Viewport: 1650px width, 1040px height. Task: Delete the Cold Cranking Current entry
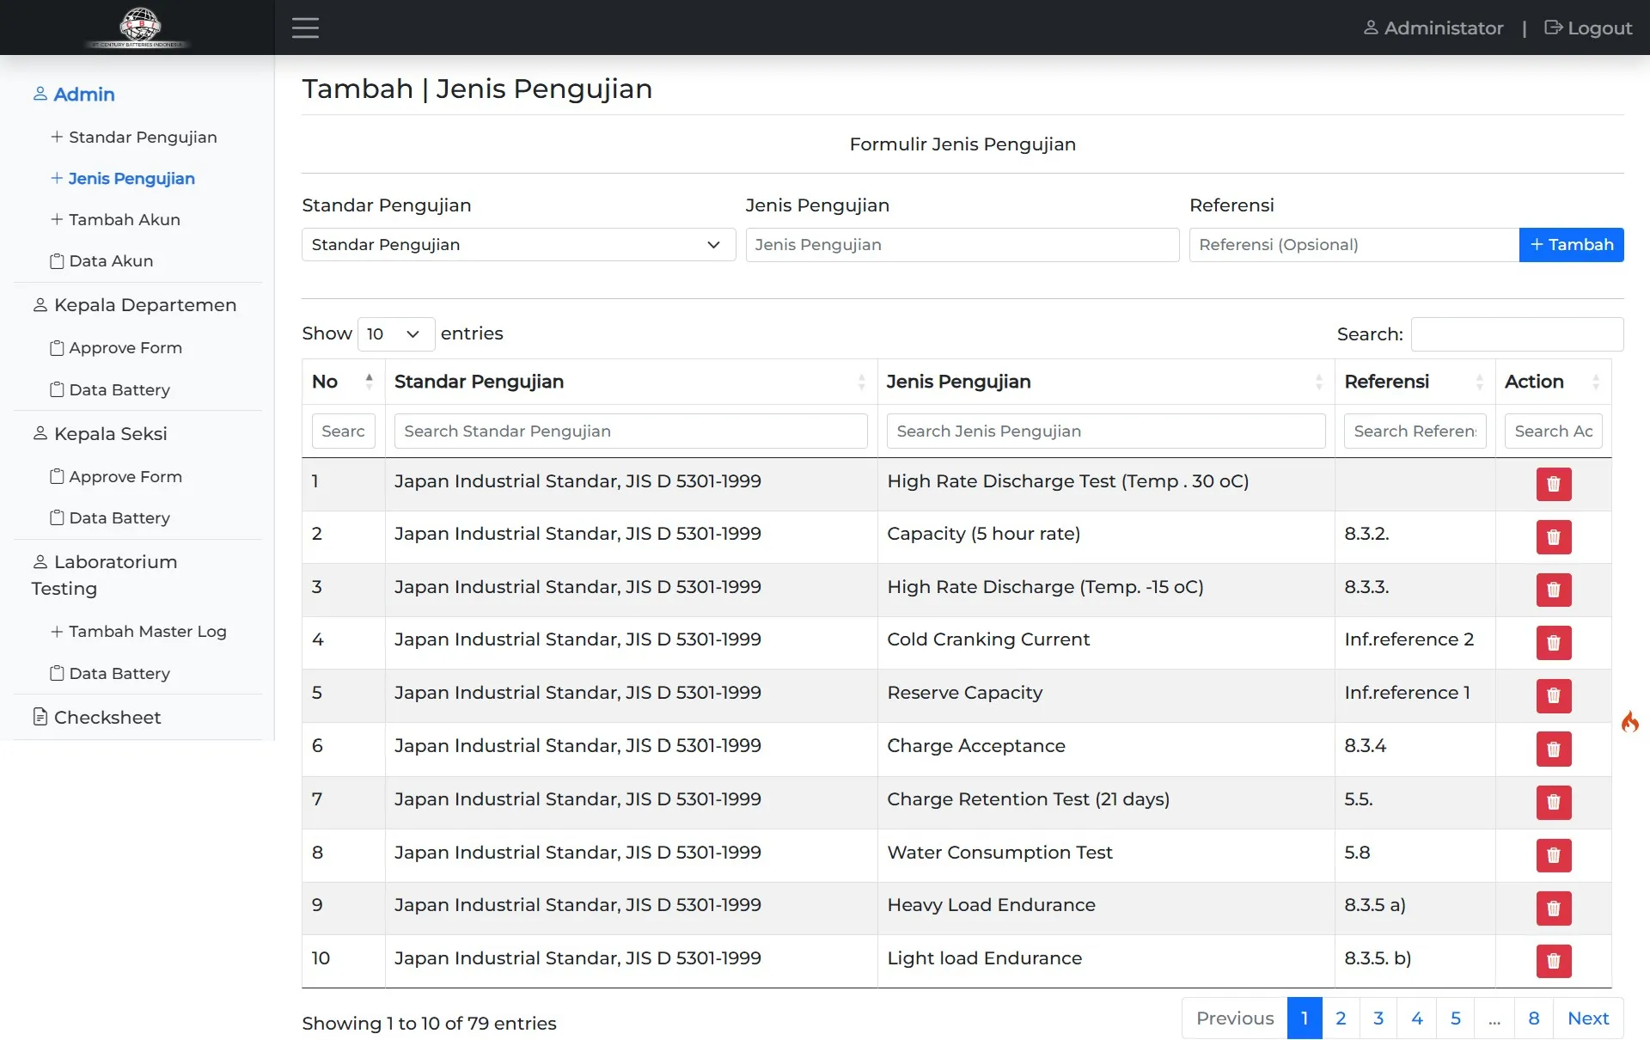point(1553,643)
